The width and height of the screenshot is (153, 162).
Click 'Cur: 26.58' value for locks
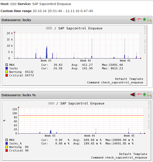[x=52, y=68]
